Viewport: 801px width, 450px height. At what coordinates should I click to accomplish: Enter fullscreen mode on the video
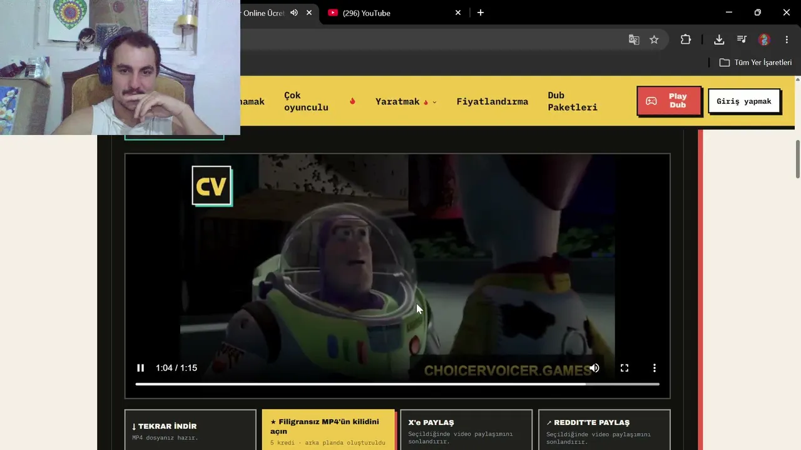[625, 368]
